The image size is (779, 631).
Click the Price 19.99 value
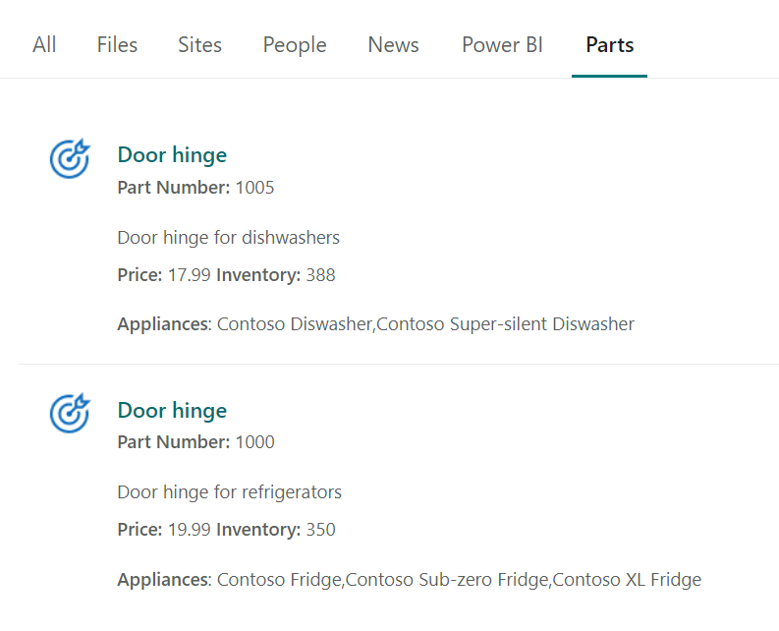(189, 531)
